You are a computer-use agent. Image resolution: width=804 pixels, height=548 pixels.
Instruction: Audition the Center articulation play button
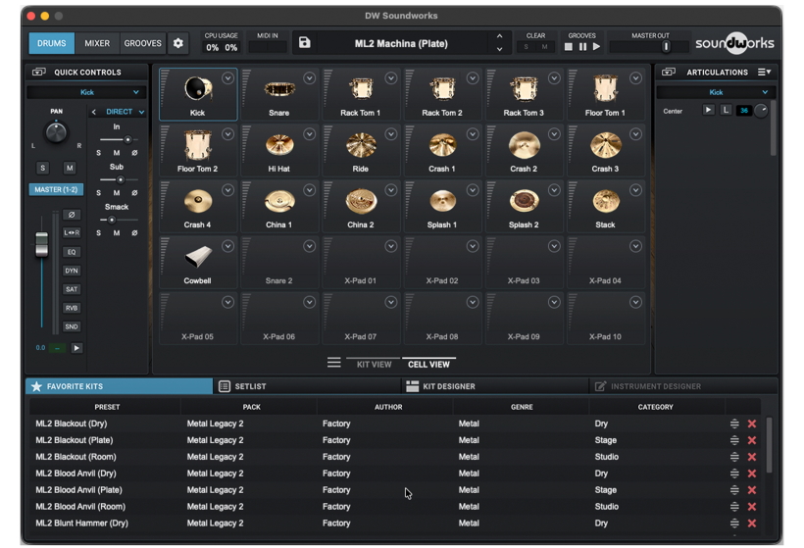[708, 110]
